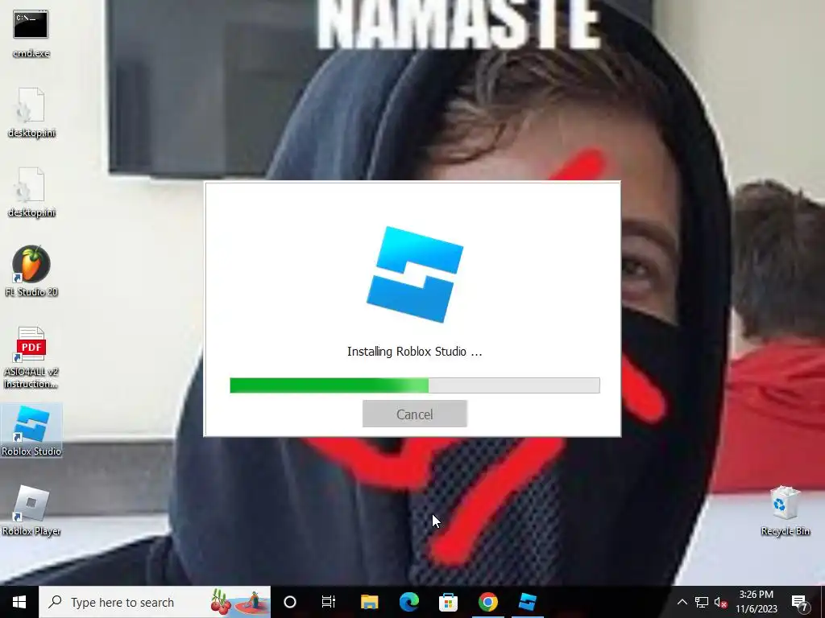Select the FL Studio 20 shortcut
825x618 pixels.
(31, 271)
